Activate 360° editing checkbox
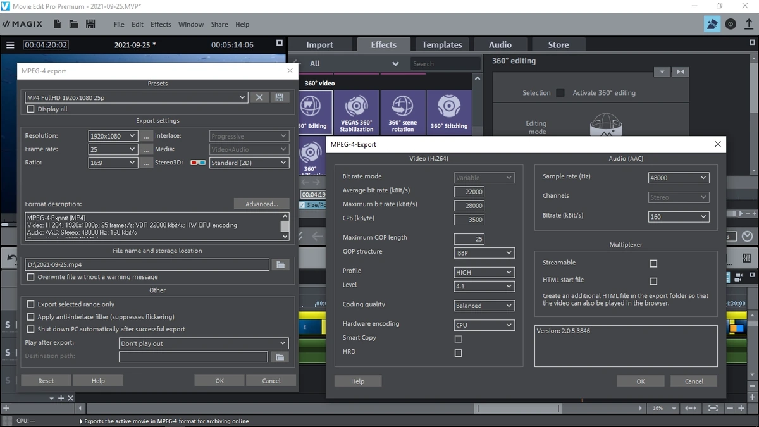The width and height of the screenshot is (759, 427). [560, 92]
